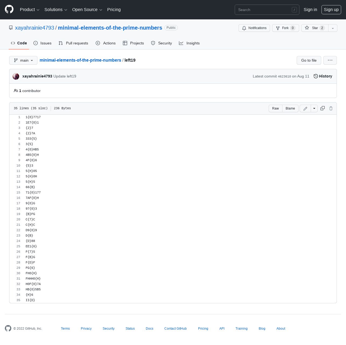Viewport: 346px width, 345px height.
Task: Copy raw contents with copy icon
Action: [x=323, y=108]
